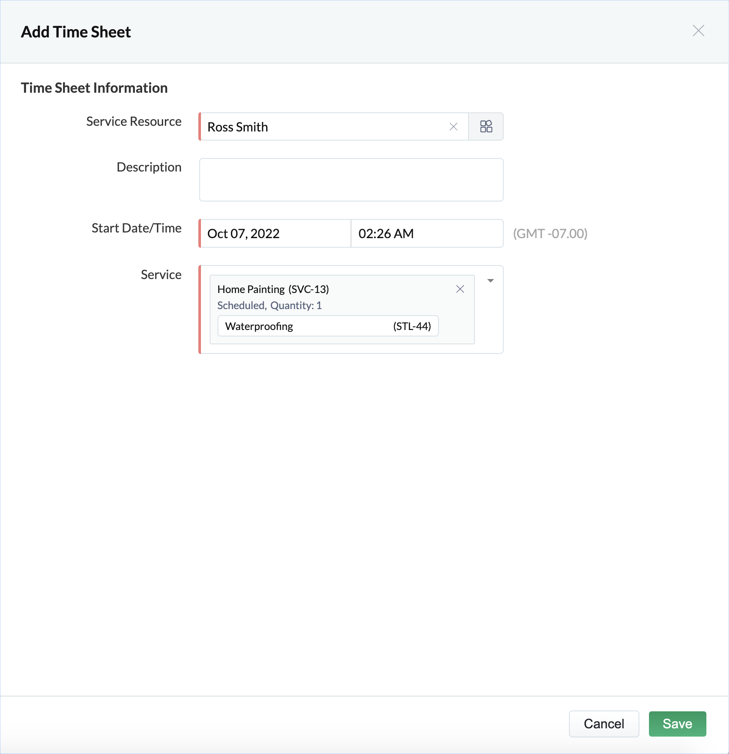Click the GMT -07.00 timezone label
729x754 pixels.
[x=550, y=234]
